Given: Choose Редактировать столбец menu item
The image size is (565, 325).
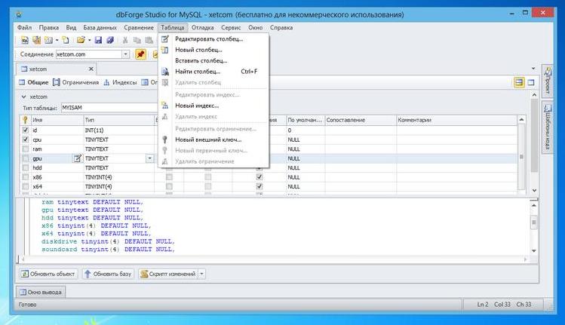Looking at the screenshot, I should coord(213,39).
